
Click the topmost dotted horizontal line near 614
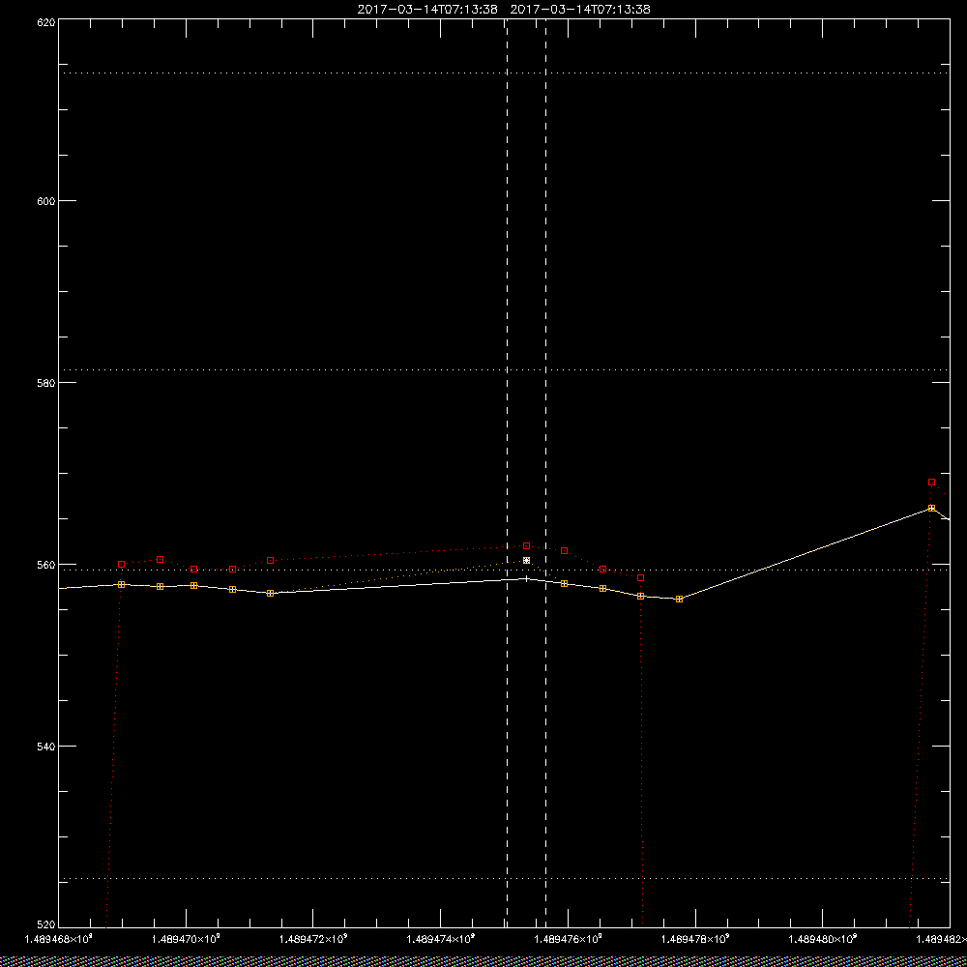click(504, 73)
